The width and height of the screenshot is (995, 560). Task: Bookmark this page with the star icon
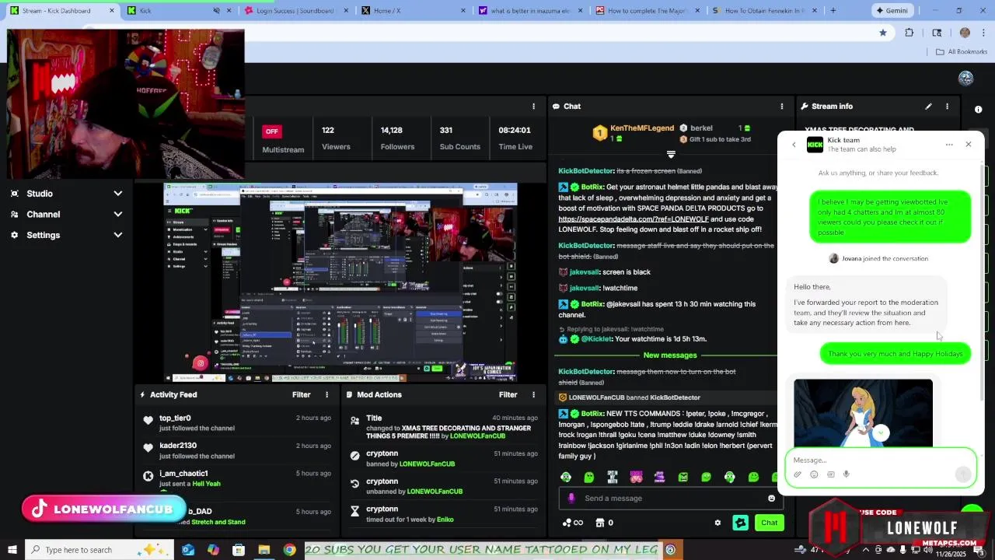click(x=883, y=33)
